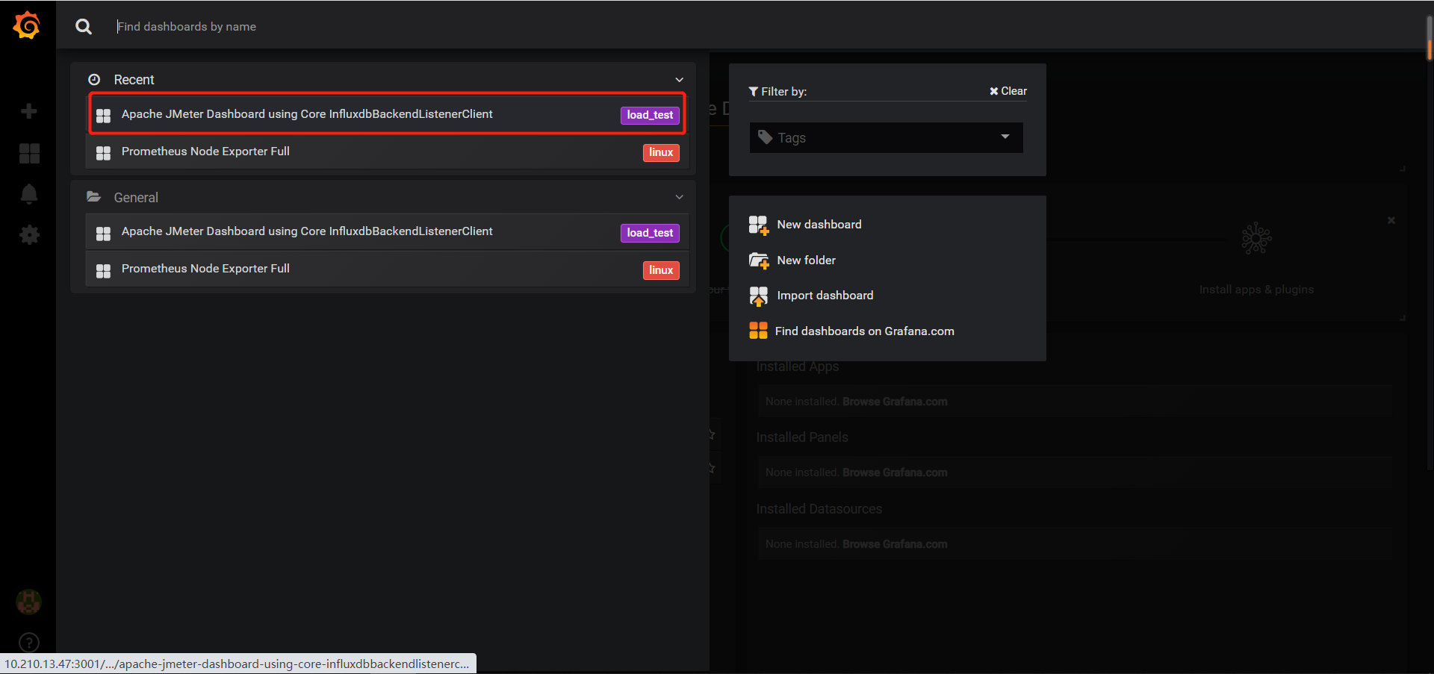Filter by linux tag in the Recent list
This screenshot has height=674, width=1434.
pos(661,152)
